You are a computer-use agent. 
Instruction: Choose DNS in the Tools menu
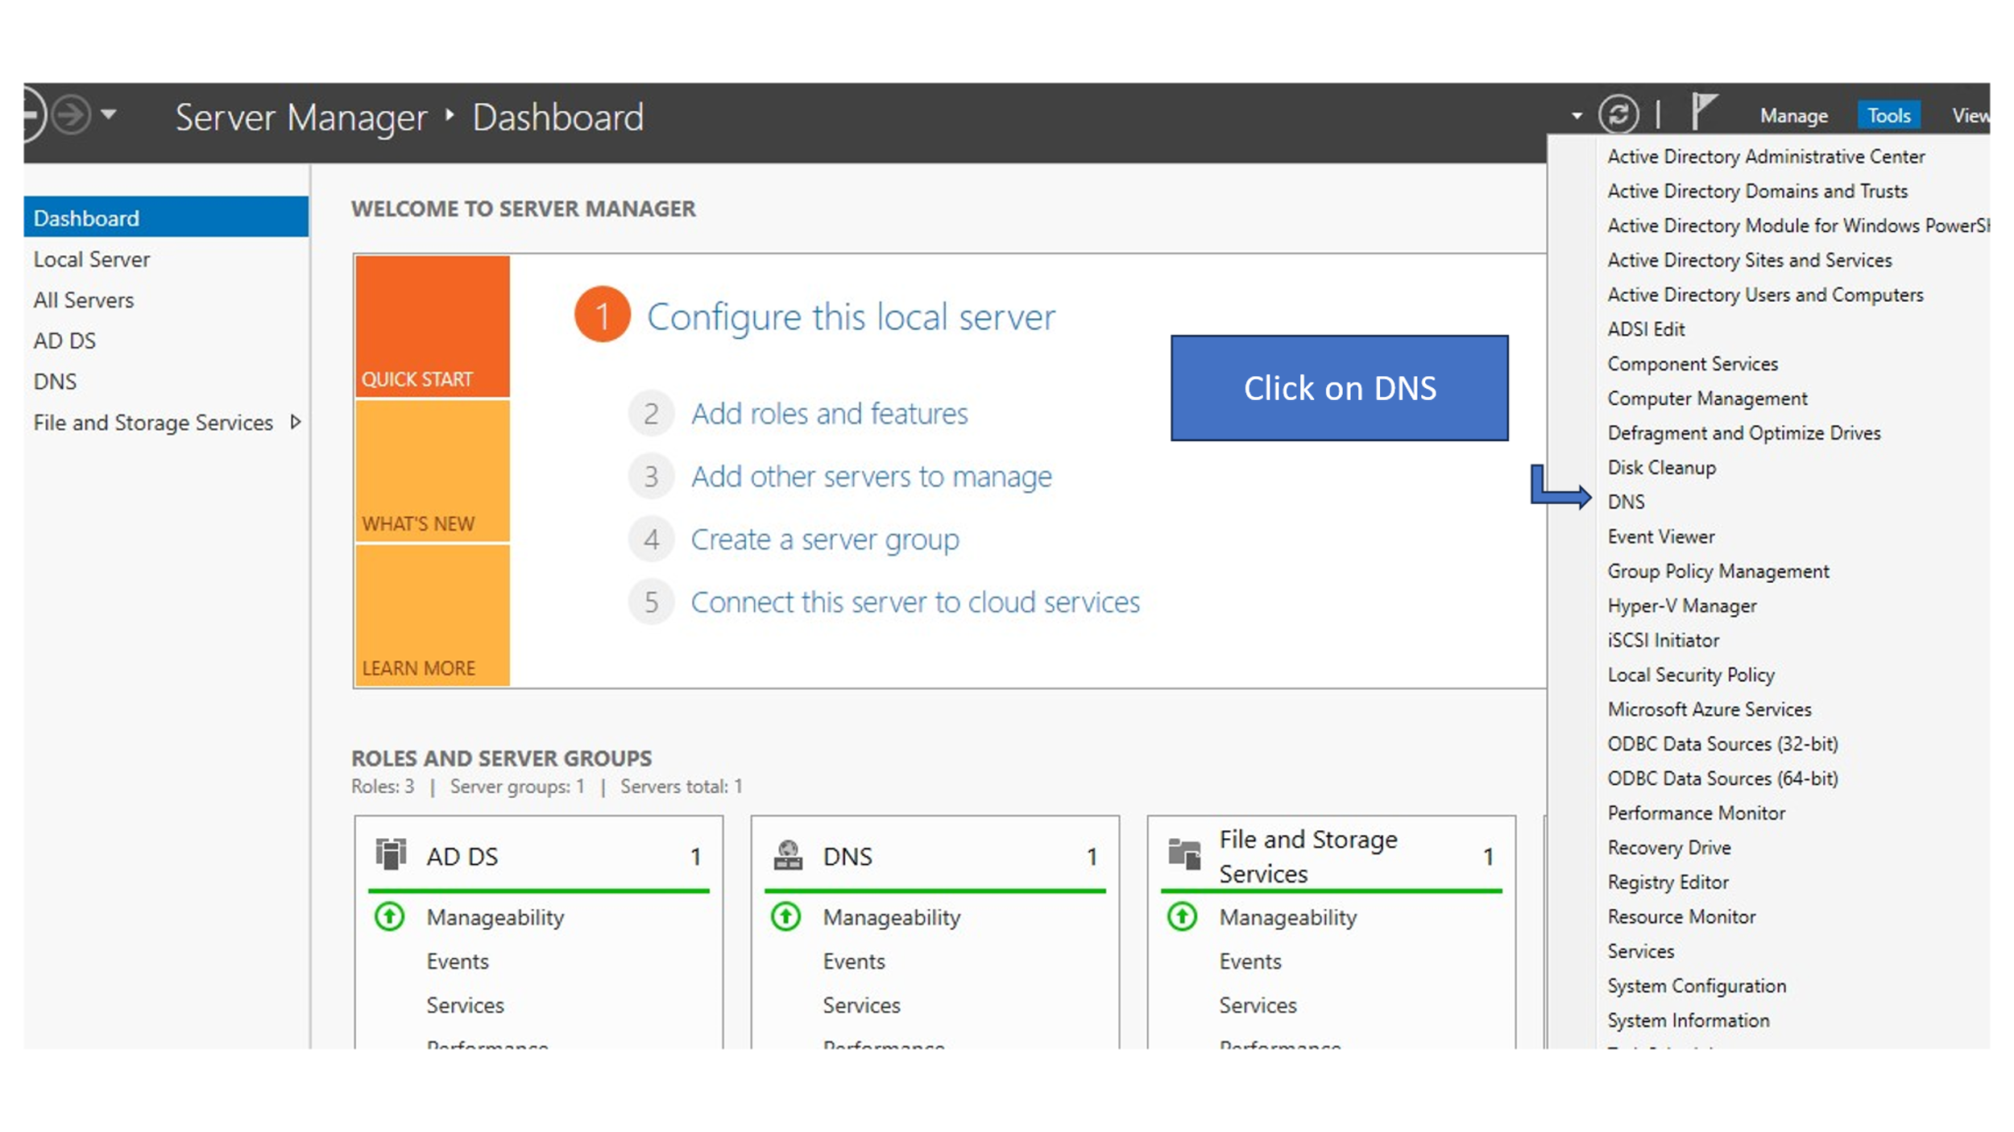coord(1626,502)
